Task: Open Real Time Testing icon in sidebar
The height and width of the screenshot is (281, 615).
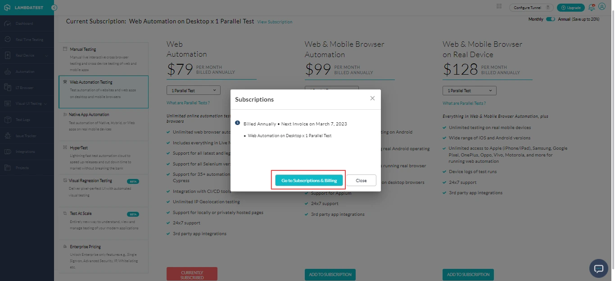Action: click(8, 40)
